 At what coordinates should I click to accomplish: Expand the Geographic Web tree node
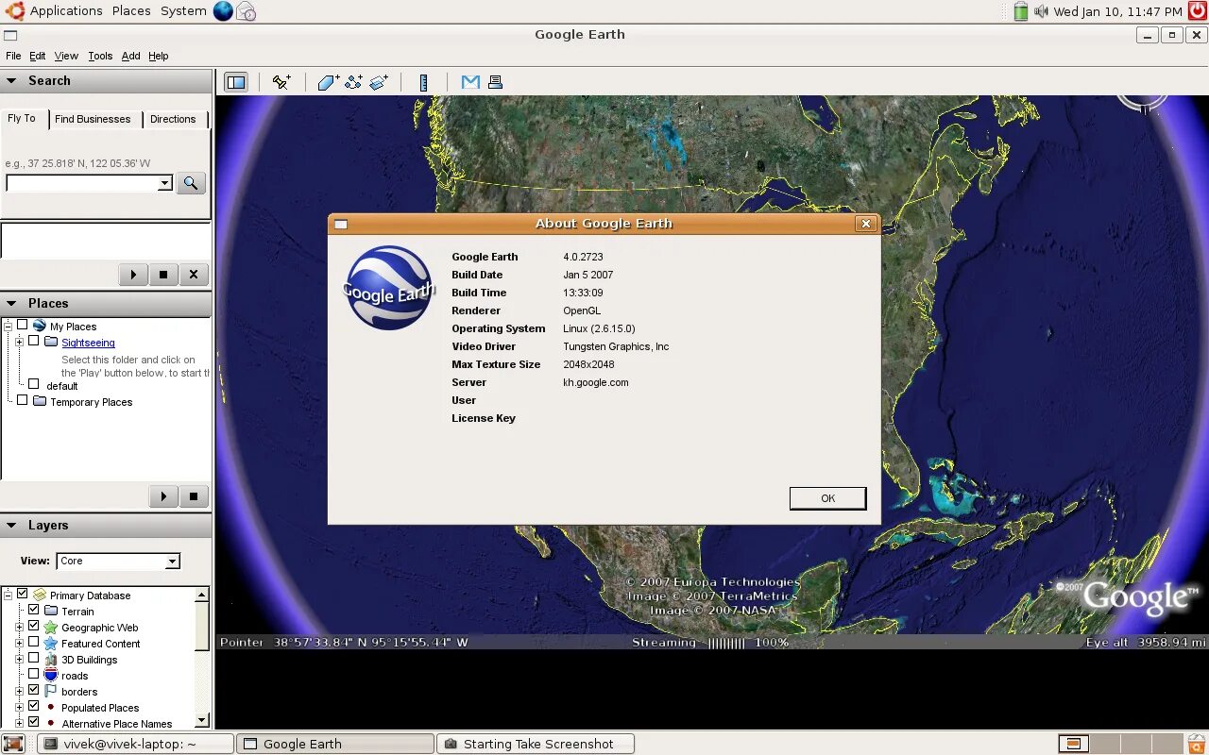point(19,627)
